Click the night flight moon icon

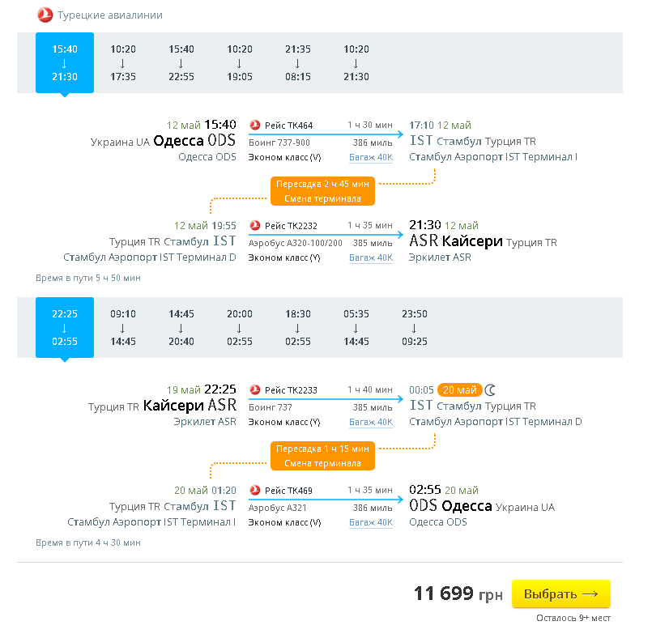pos(490,390)
